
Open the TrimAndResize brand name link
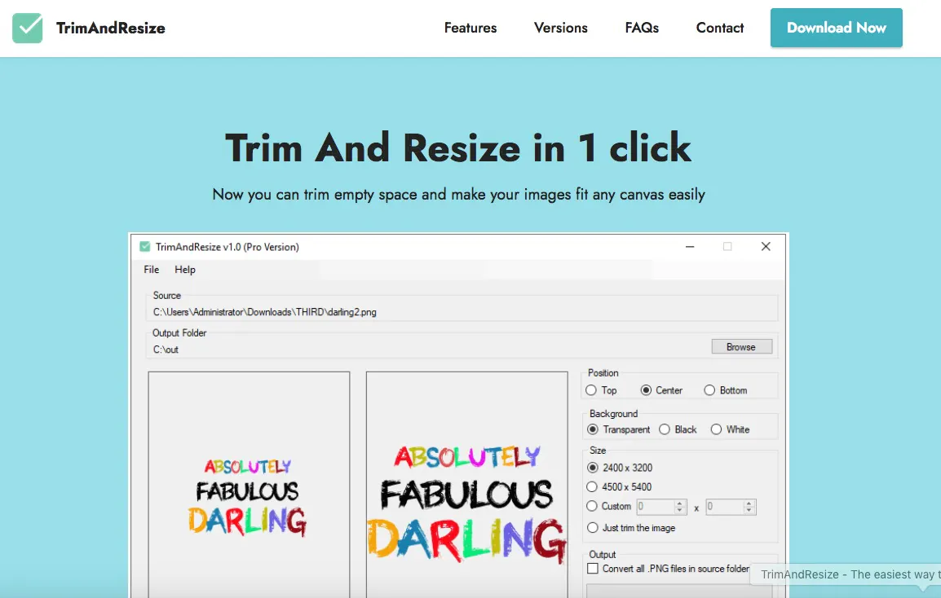pos(110,28)
